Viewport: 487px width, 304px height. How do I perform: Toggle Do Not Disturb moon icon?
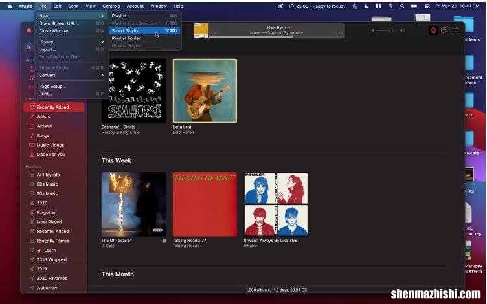click(x=367, y=6)
